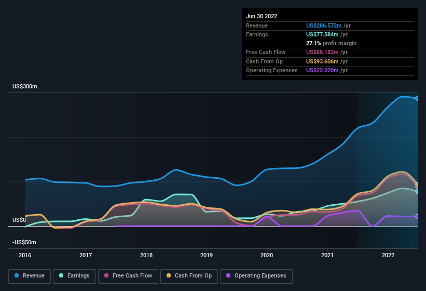Select the purple Operating Expenses endpoint marker

417,216
